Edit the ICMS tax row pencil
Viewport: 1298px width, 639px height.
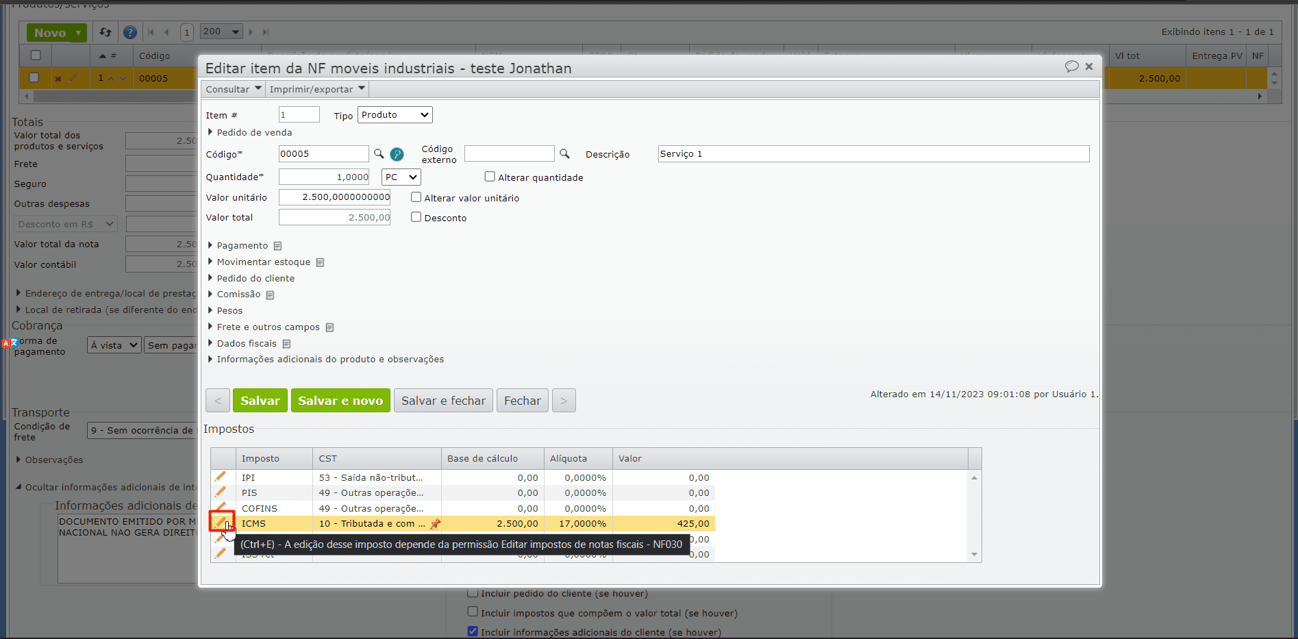tap(220, 523)
